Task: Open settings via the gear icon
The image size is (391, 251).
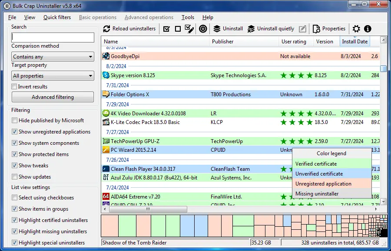Action: 356,29
